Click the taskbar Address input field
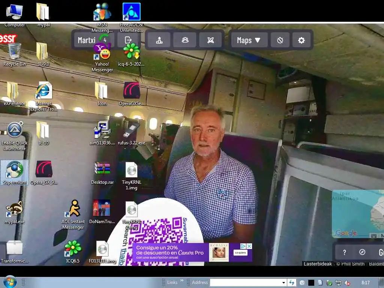This screenshot has width=384, height=288. click(x=246, y=282)
